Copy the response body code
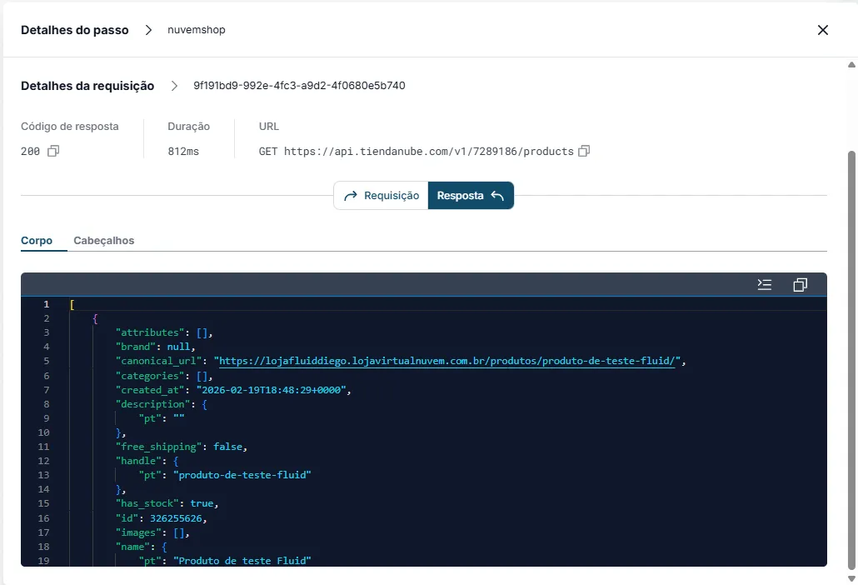Image resolution: width=858 pixels, height=585 pixels. (800, 284)
